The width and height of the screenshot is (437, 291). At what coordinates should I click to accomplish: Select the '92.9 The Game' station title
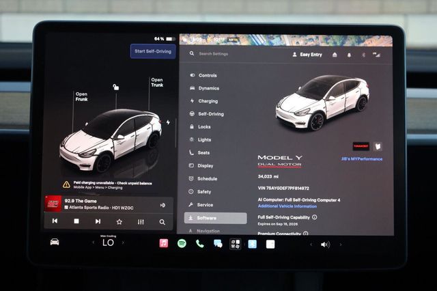81,201
